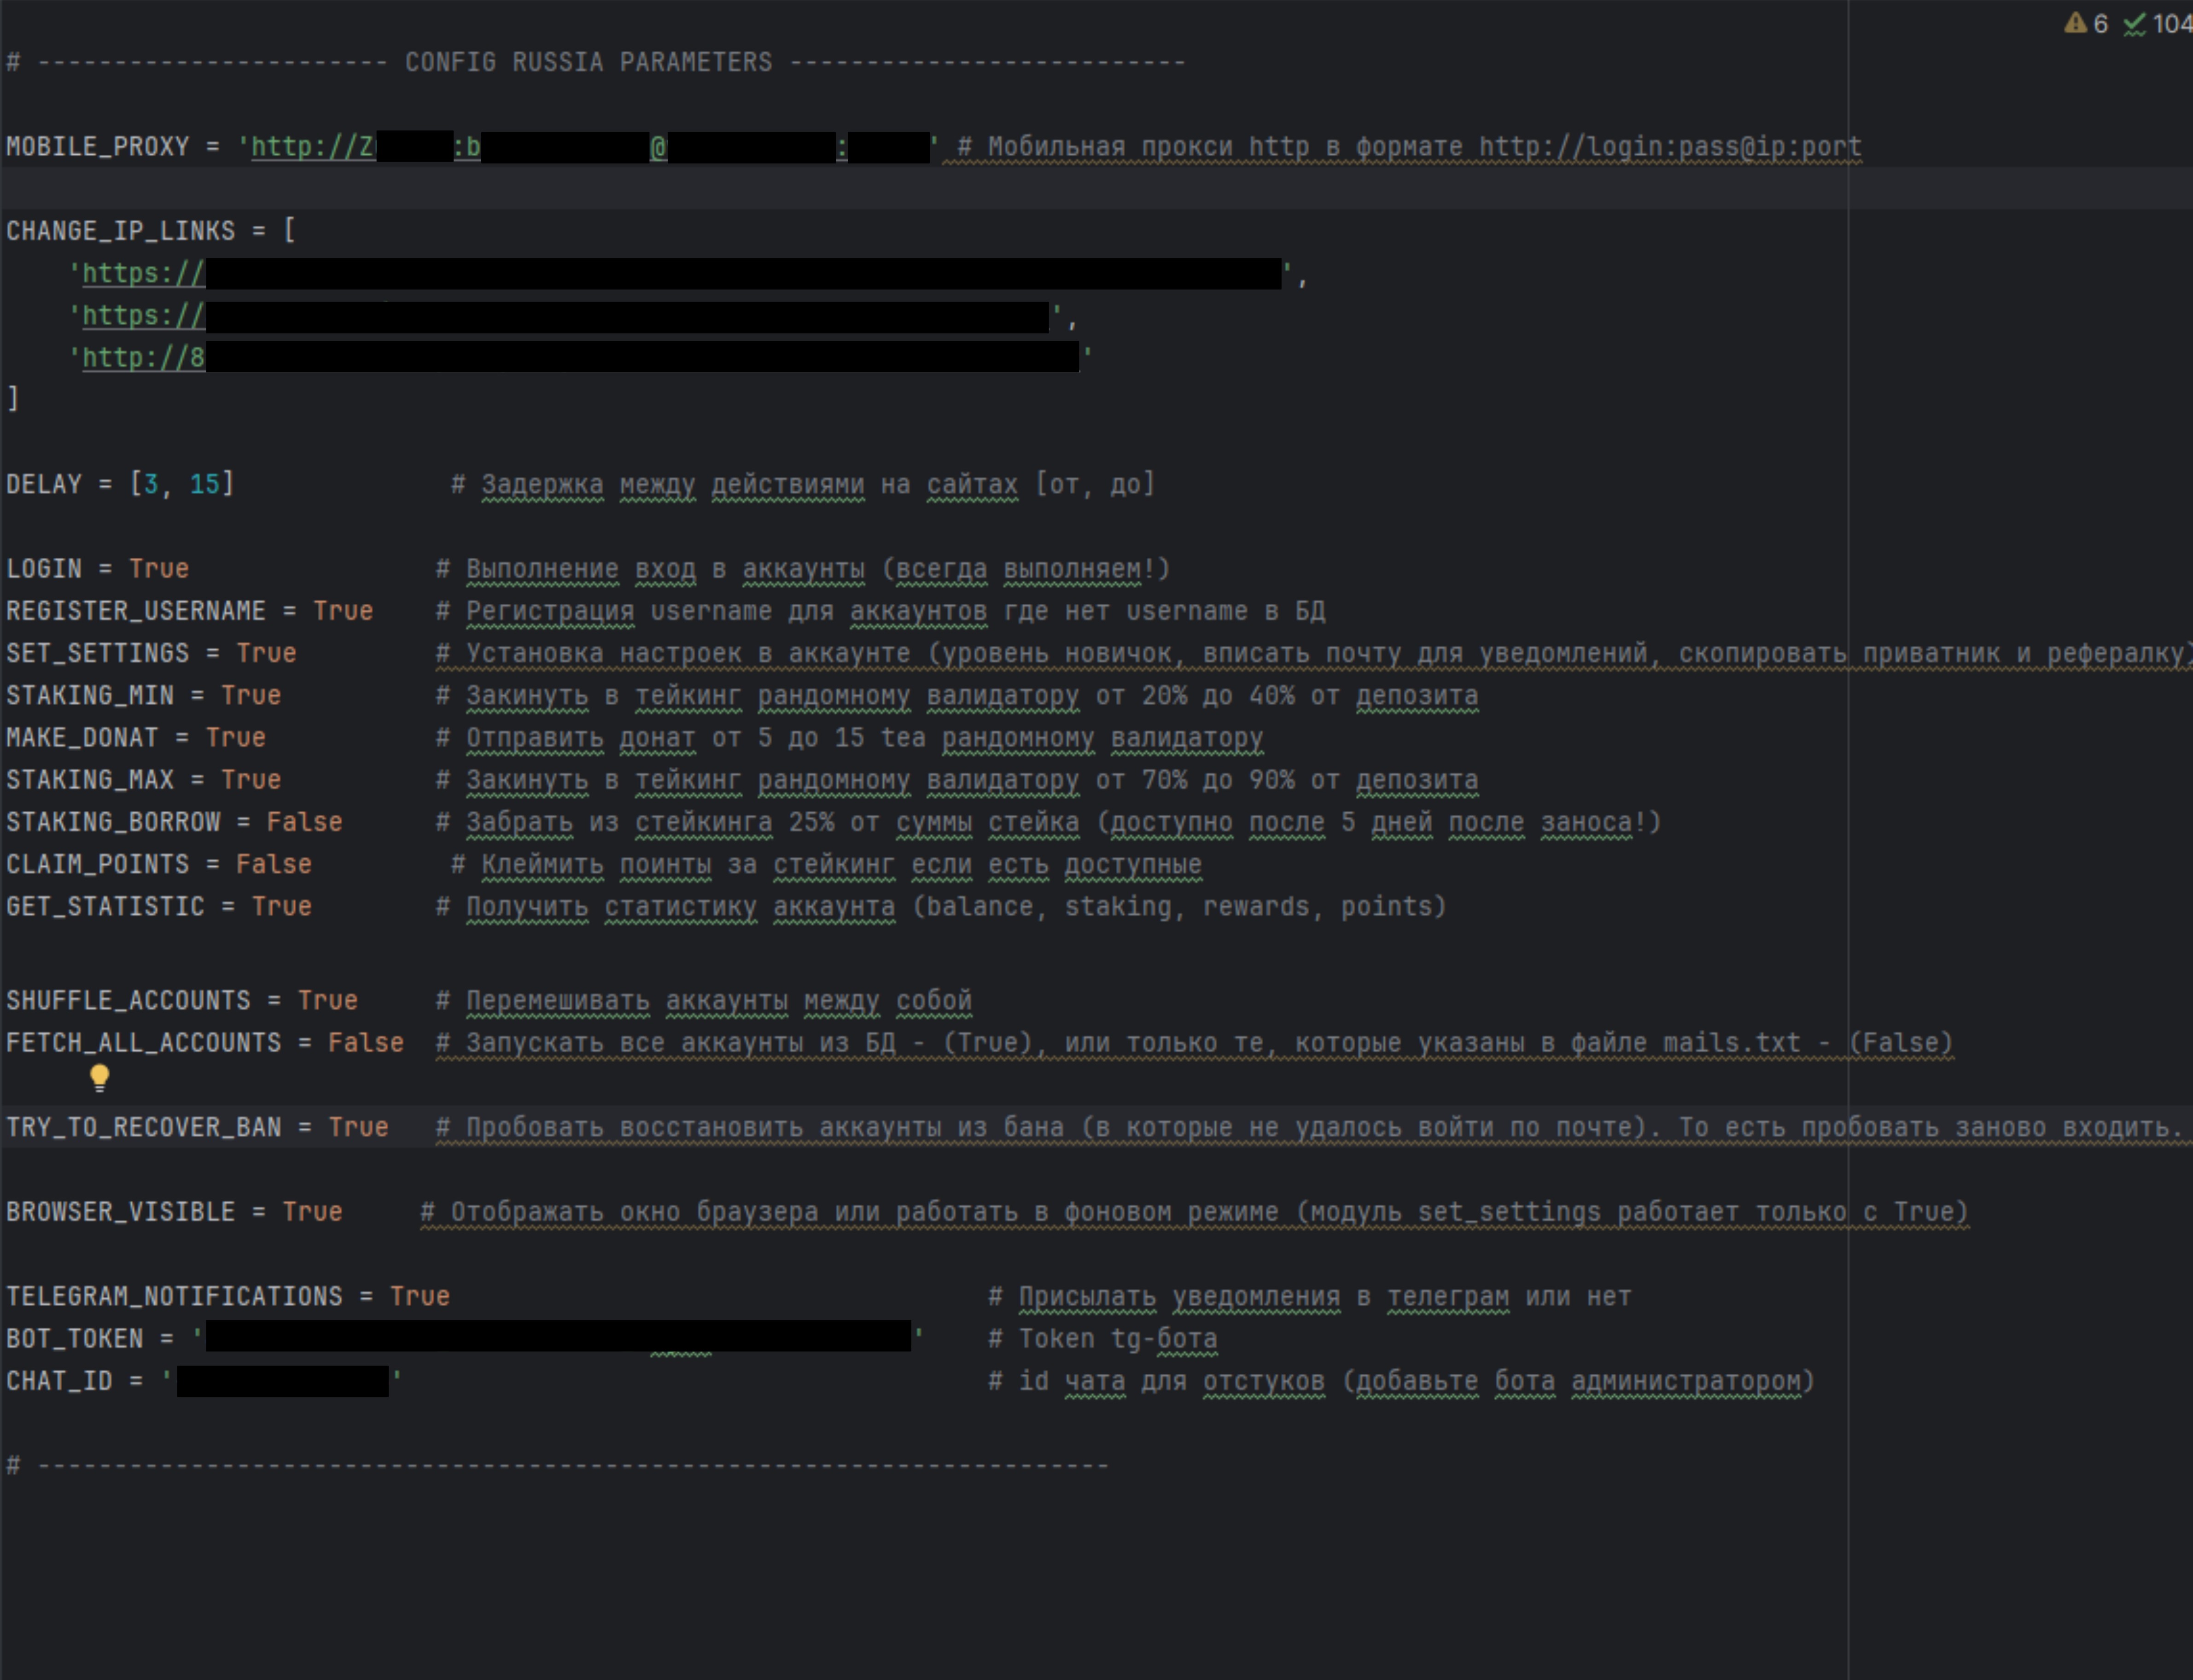
Task: Click the TRY_TO_RECOVER_BAN variable name
Action: (144, 1127)
